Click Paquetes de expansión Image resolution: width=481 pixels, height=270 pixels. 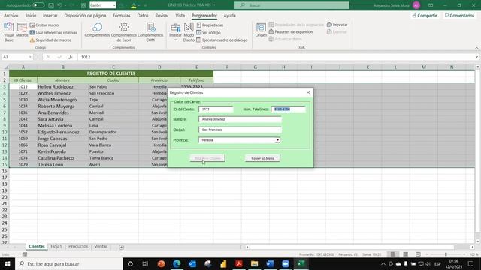[291, 31]
